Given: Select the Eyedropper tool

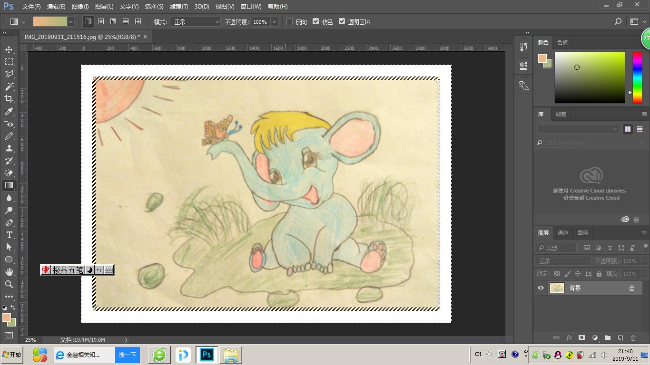Looking at the screenshot, I should tap(9, 111).
